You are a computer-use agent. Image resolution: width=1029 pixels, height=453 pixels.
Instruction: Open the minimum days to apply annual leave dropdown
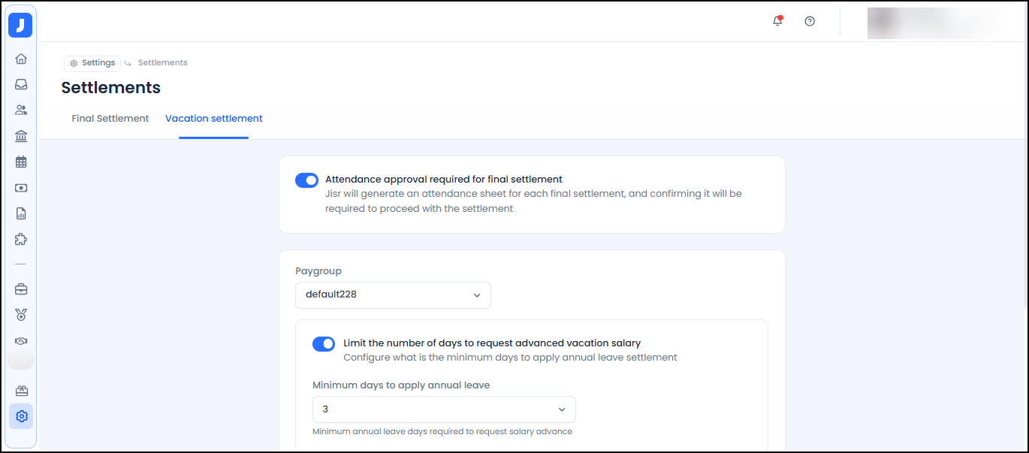point(444,409)
